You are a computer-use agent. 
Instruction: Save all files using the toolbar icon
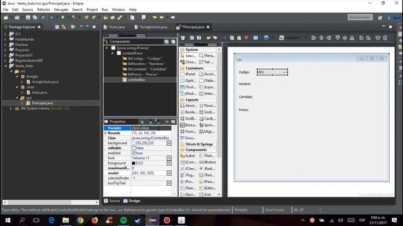[35, 17]
